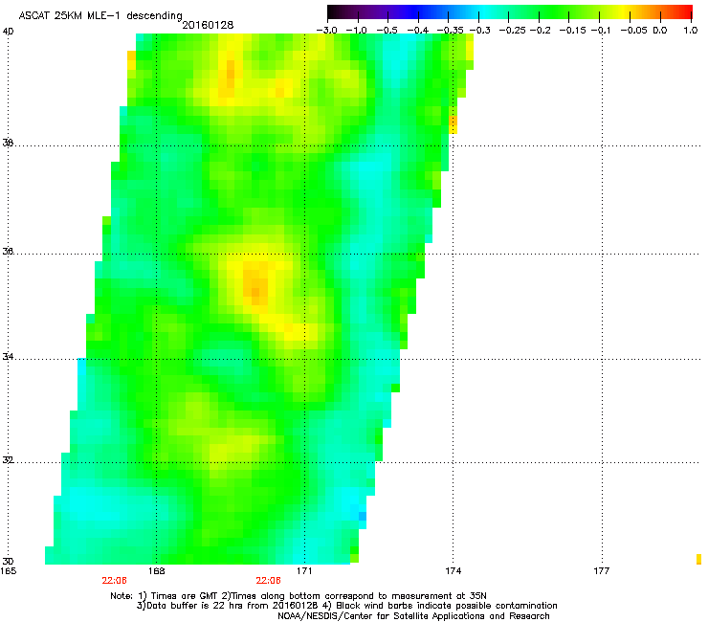Click the "ASCAT 25KM MLE-1 descending" title
The image size is (708, 622).
[100, 16]
